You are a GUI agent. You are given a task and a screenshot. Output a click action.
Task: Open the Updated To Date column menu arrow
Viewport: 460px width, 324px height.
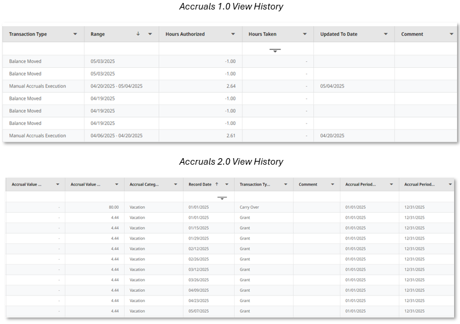(x=386, y=34)
